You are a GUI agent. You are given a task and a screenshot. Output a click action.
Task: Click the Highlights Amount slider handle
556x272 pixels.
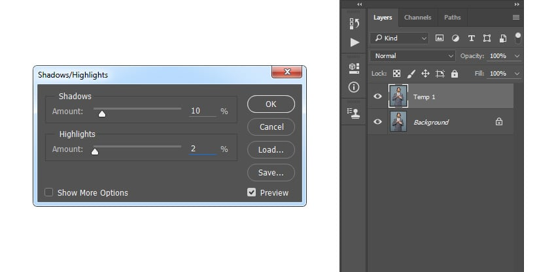tap(95, 151)
